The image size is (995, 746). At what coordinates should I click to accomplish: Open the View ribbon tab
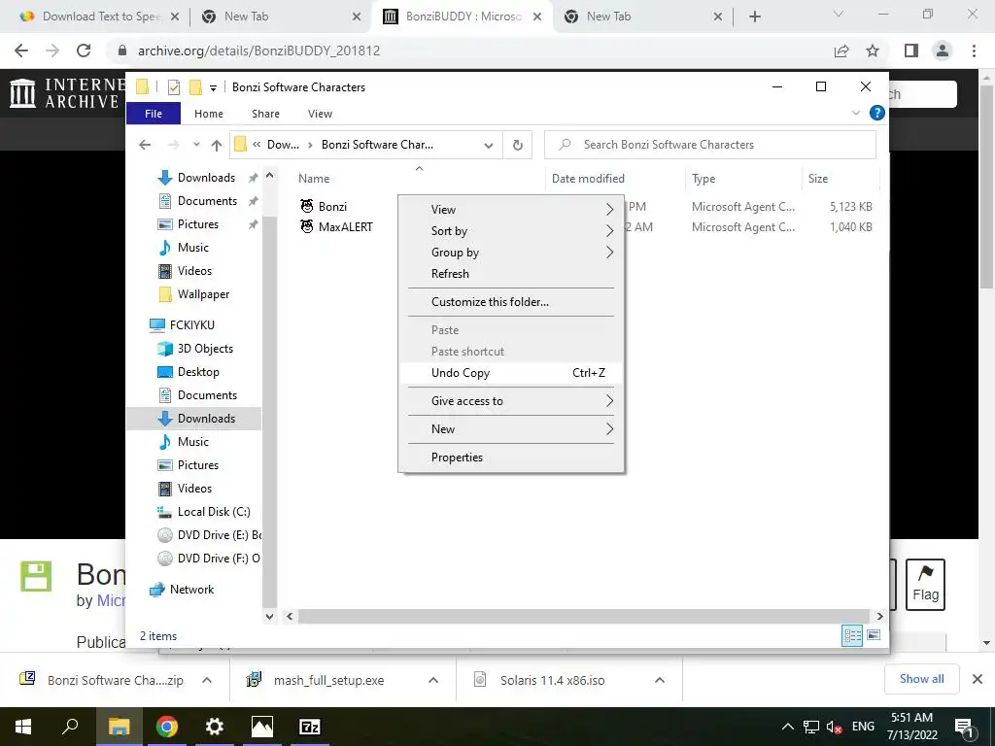click(320, 114)
